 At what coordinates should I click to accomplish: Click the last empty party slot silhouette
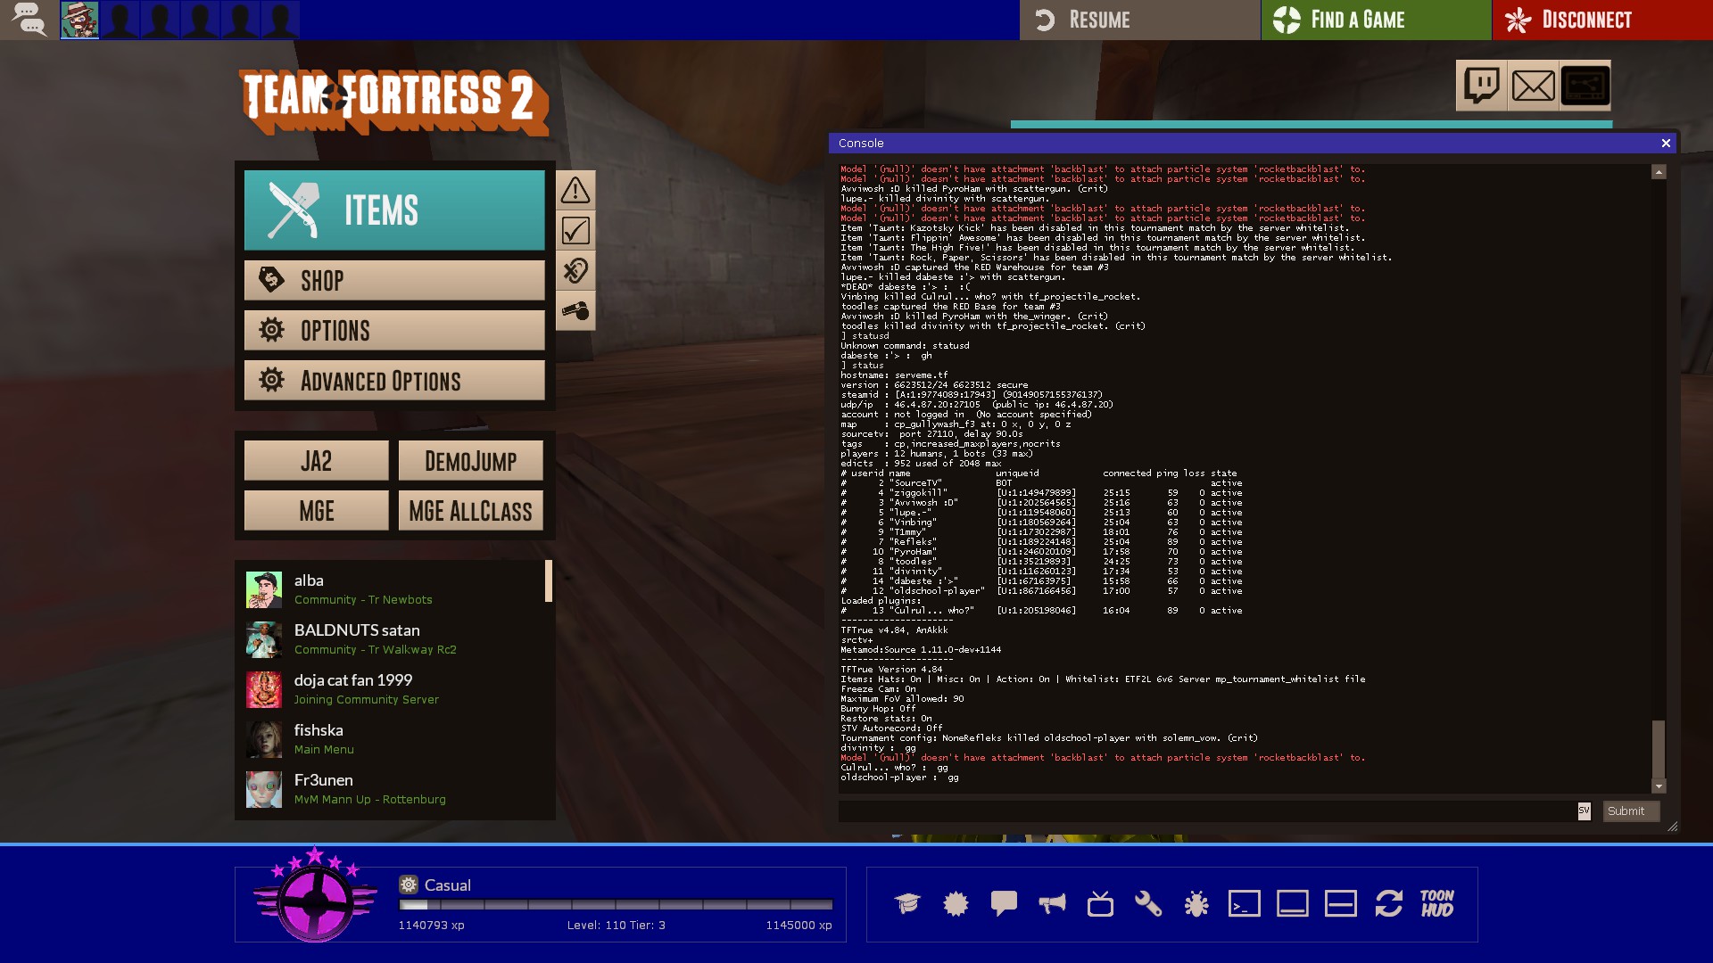click(x=280, y=20)
